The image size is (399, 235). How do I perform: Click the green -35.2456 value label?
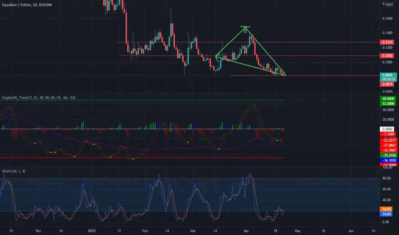389,155
